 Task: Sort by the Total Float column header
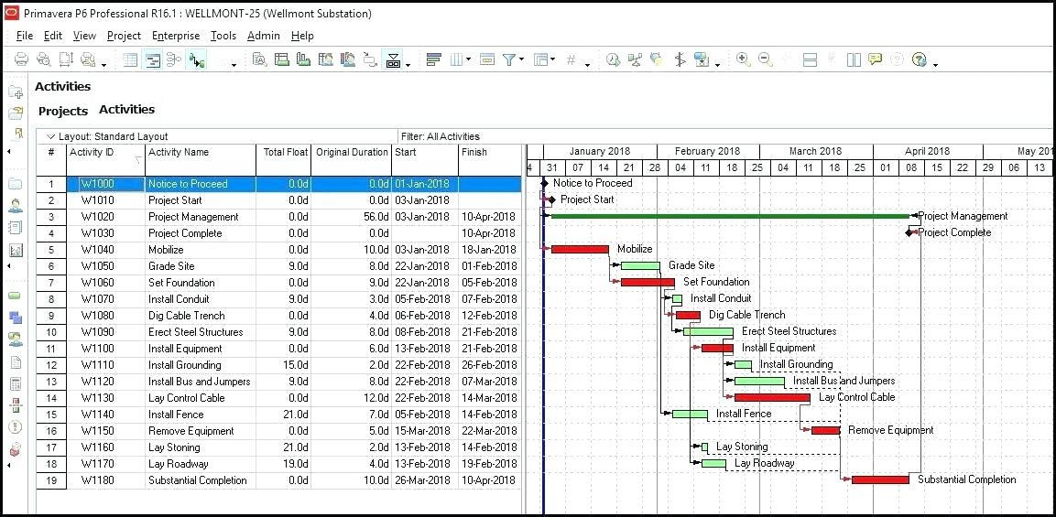pos(284,152)
